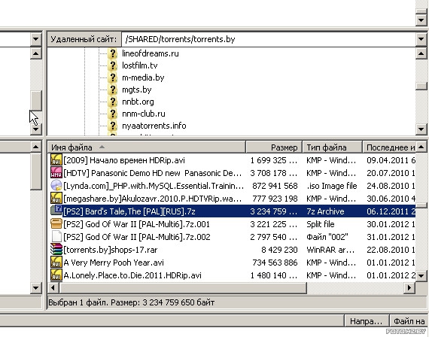Viewport: 429px width, 337px height.
Task: Click the question-mark icon beside nnbt.org
Action: point(112,102)
